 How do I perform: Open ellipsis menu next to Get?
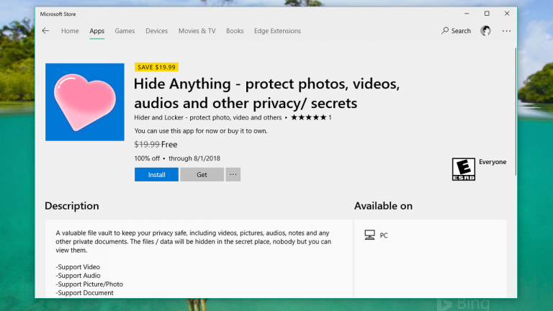tap(233, 174)
